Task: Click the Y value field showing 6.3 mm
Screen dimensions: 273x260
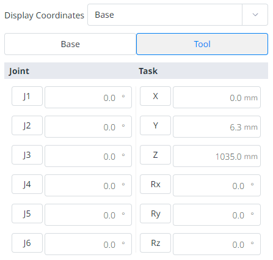Action: [217, 127]
